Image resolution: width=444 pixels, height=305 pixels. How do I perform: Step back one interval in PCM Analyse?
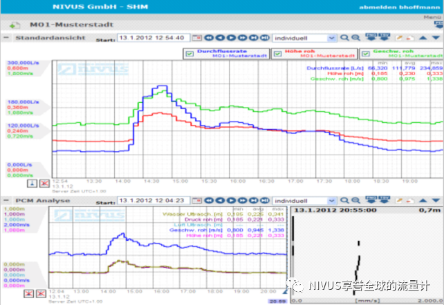220,201
